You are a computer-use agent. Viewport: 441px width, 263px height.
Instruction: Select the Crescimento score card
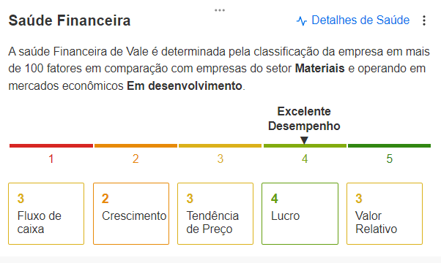pyautogui.click(x=131, y=213)
